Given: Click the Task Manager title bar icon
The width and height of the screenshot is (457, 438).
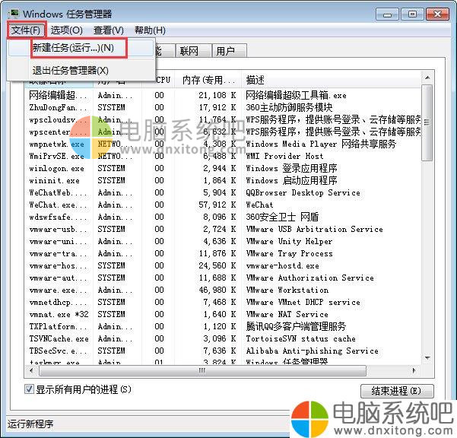Looking at the screenshot, I should 14,14.
